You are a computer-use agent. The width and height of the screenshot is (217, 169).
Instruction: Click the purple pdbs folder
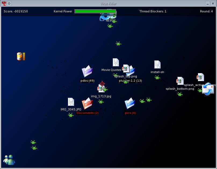pyautogui.click(x=87, y=71)
